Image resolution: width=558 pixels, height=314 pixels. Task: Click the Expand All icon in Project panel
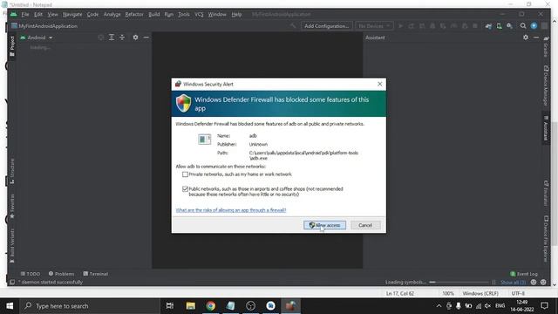coord(112,37)
